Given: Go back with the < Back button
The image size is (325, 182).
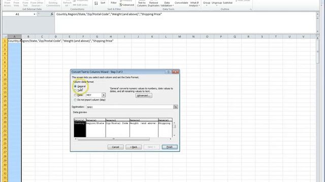Looking at the screenshot, I should tap(134, 147).
